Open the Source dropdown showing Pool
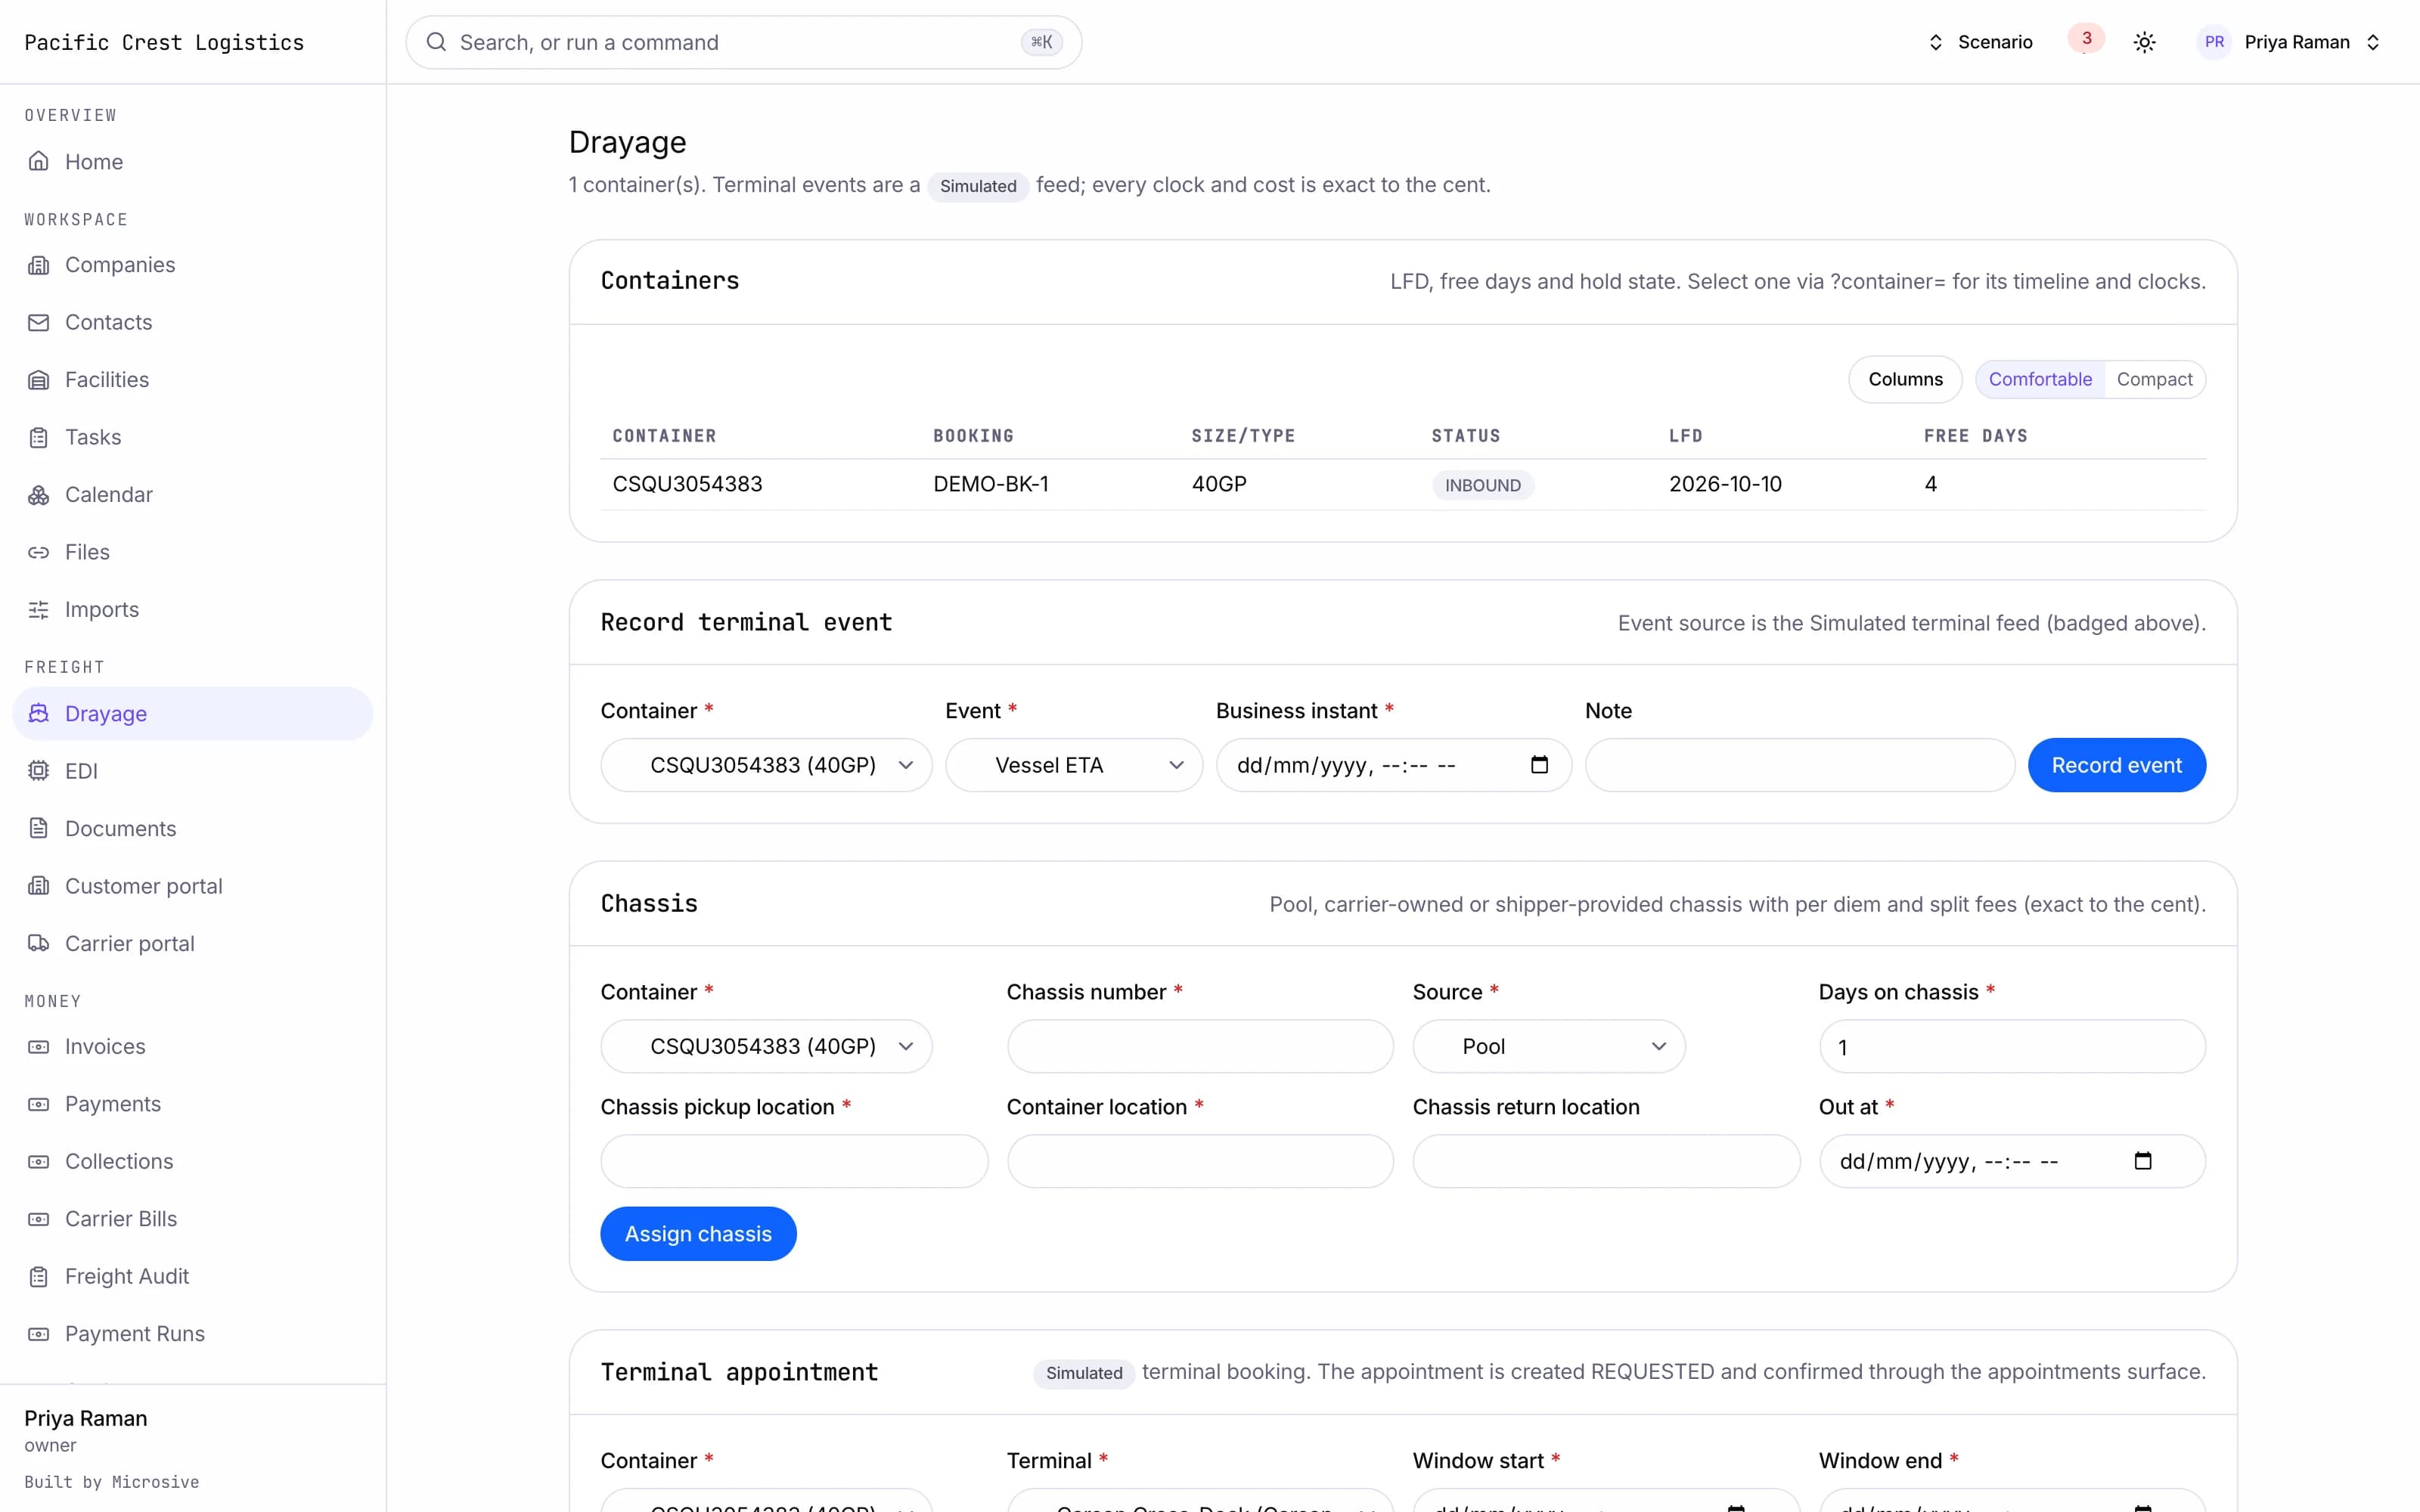 click(1549, 1046)
